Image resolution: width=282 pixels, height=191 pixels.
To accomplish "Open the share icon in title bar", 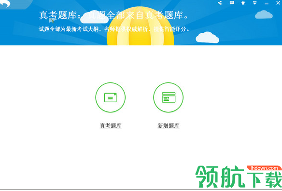I will 220,3.
